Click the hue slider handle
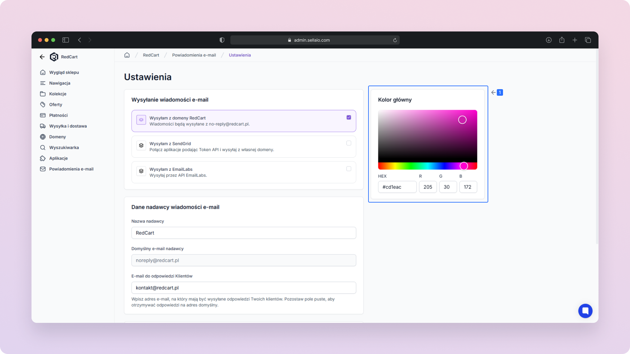Image resolution: width=630 pixels, height=354 pixels. (464, 166)
